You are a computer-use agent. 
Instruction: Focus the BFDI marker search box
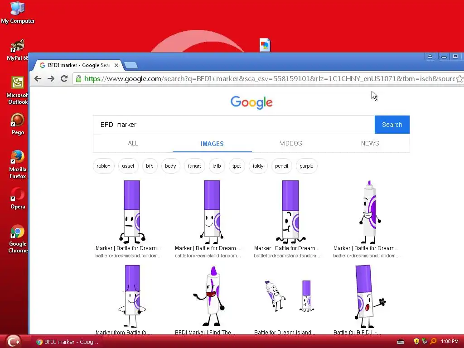pyautogui.click(x=234, y=125)
